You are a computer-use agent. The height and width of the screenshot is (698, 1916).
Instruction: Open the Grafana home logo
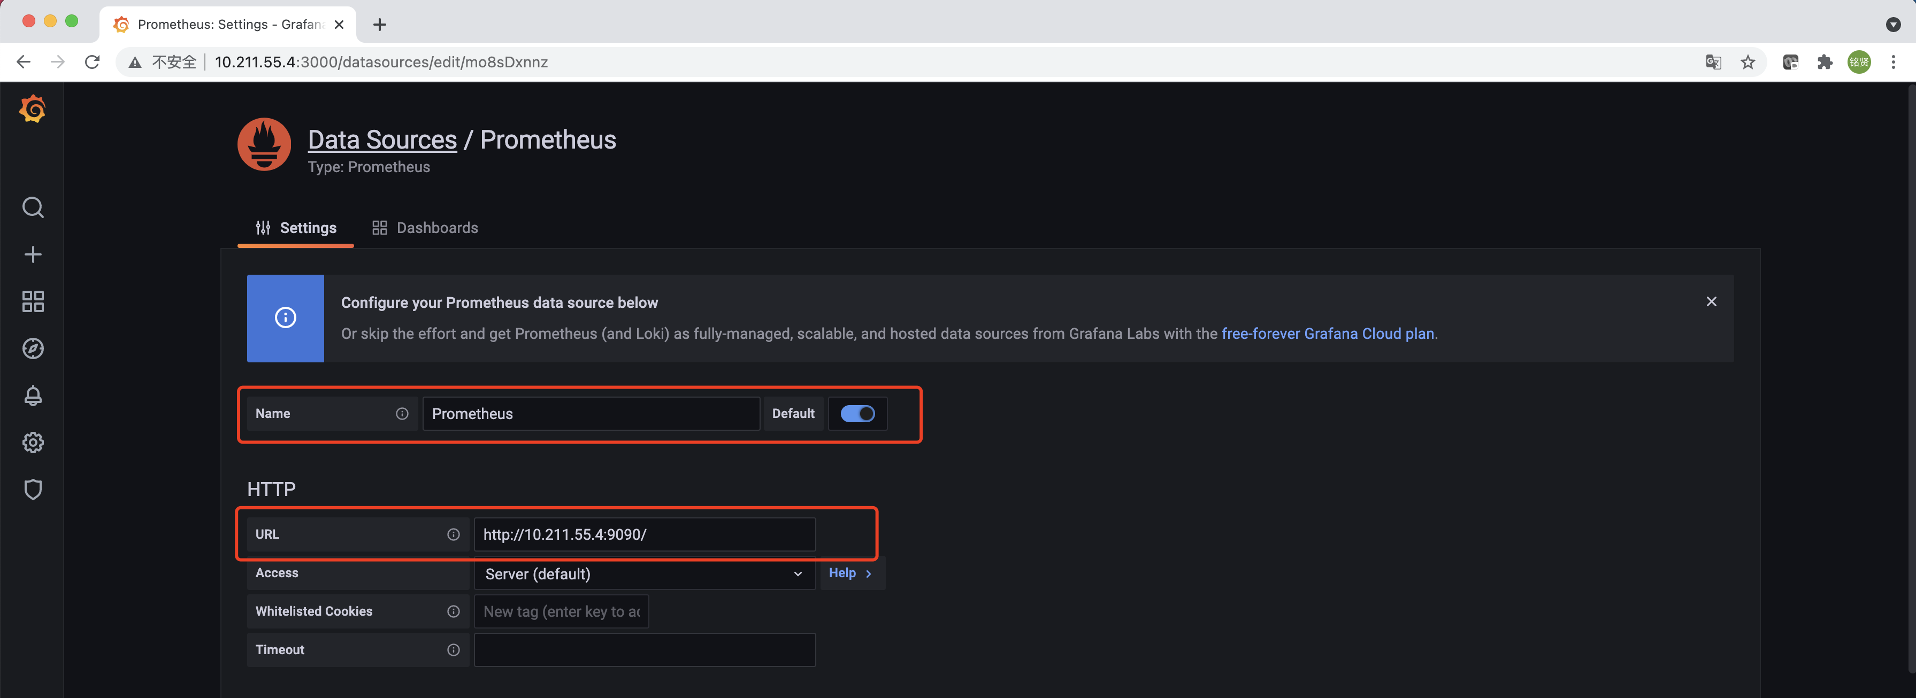tap(33, 109)
